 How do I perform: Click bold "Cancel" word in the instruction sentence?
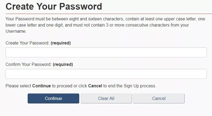[95, 86]
